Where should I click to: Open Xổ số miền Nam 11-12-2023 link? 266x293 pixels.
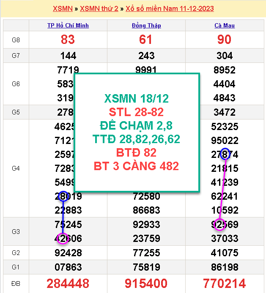[x=170, y=8]
